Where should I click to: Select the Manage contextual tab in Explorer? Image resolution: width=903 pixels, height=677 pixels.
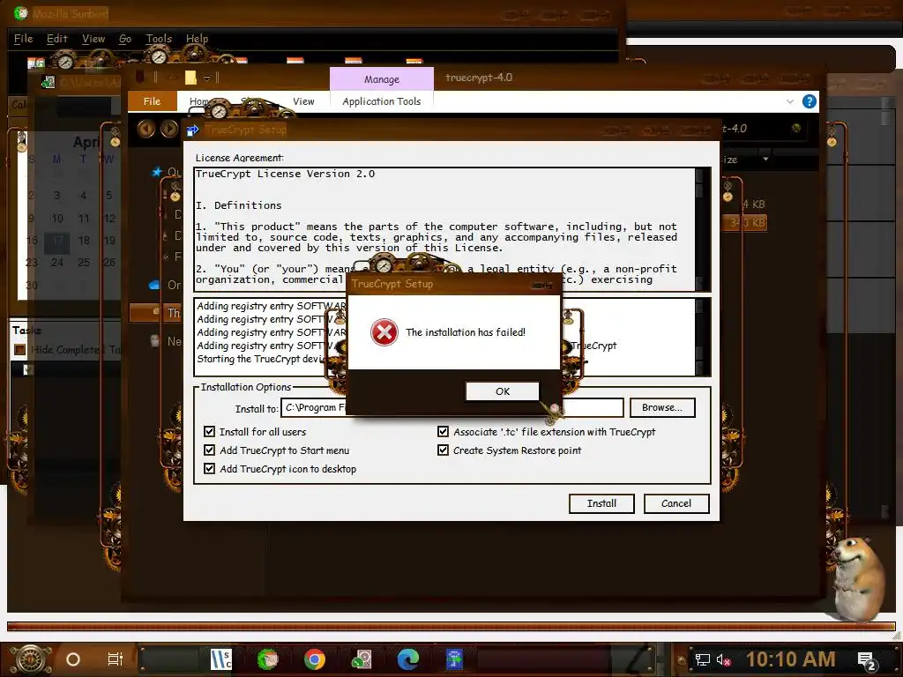(x=381, y=79)
